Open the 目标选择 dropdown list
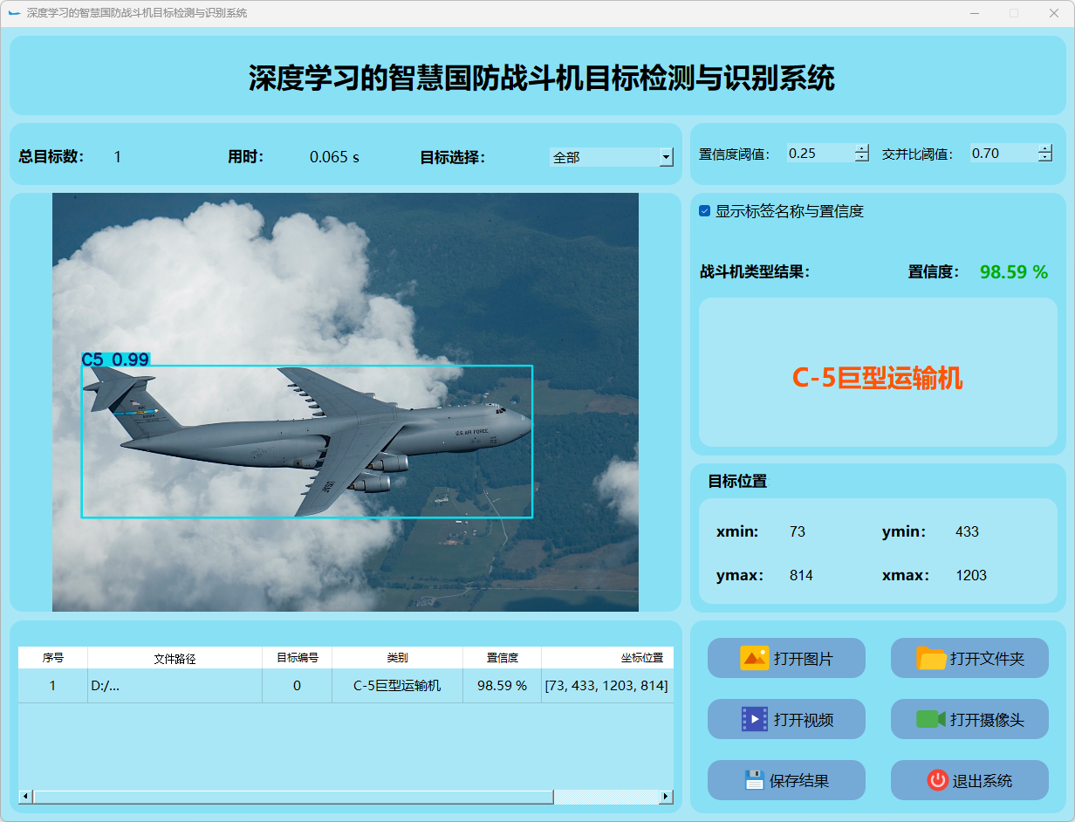This screenshot has width=1075, height=822. (x=666, y=157)
